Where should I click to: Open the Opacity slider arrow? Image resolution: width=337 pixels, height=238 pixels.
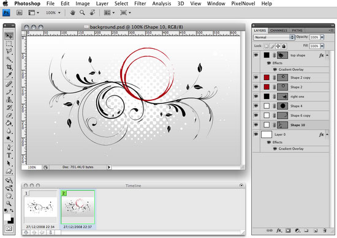[x=322, y=37]
